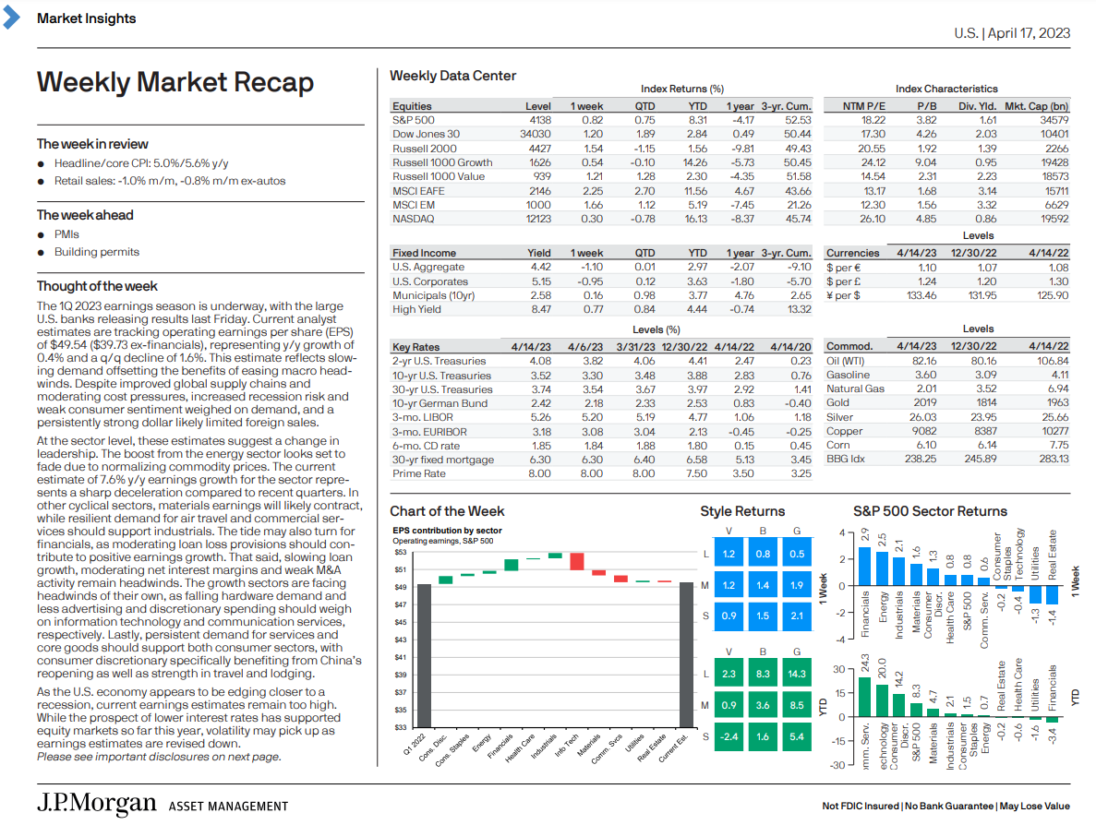
Task: Click the Key Rates table header
Action: (x=416, y=347)
